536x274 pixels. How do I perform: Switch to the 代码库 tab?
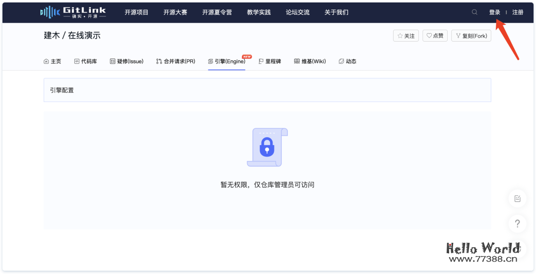click(x=85, y=61)
